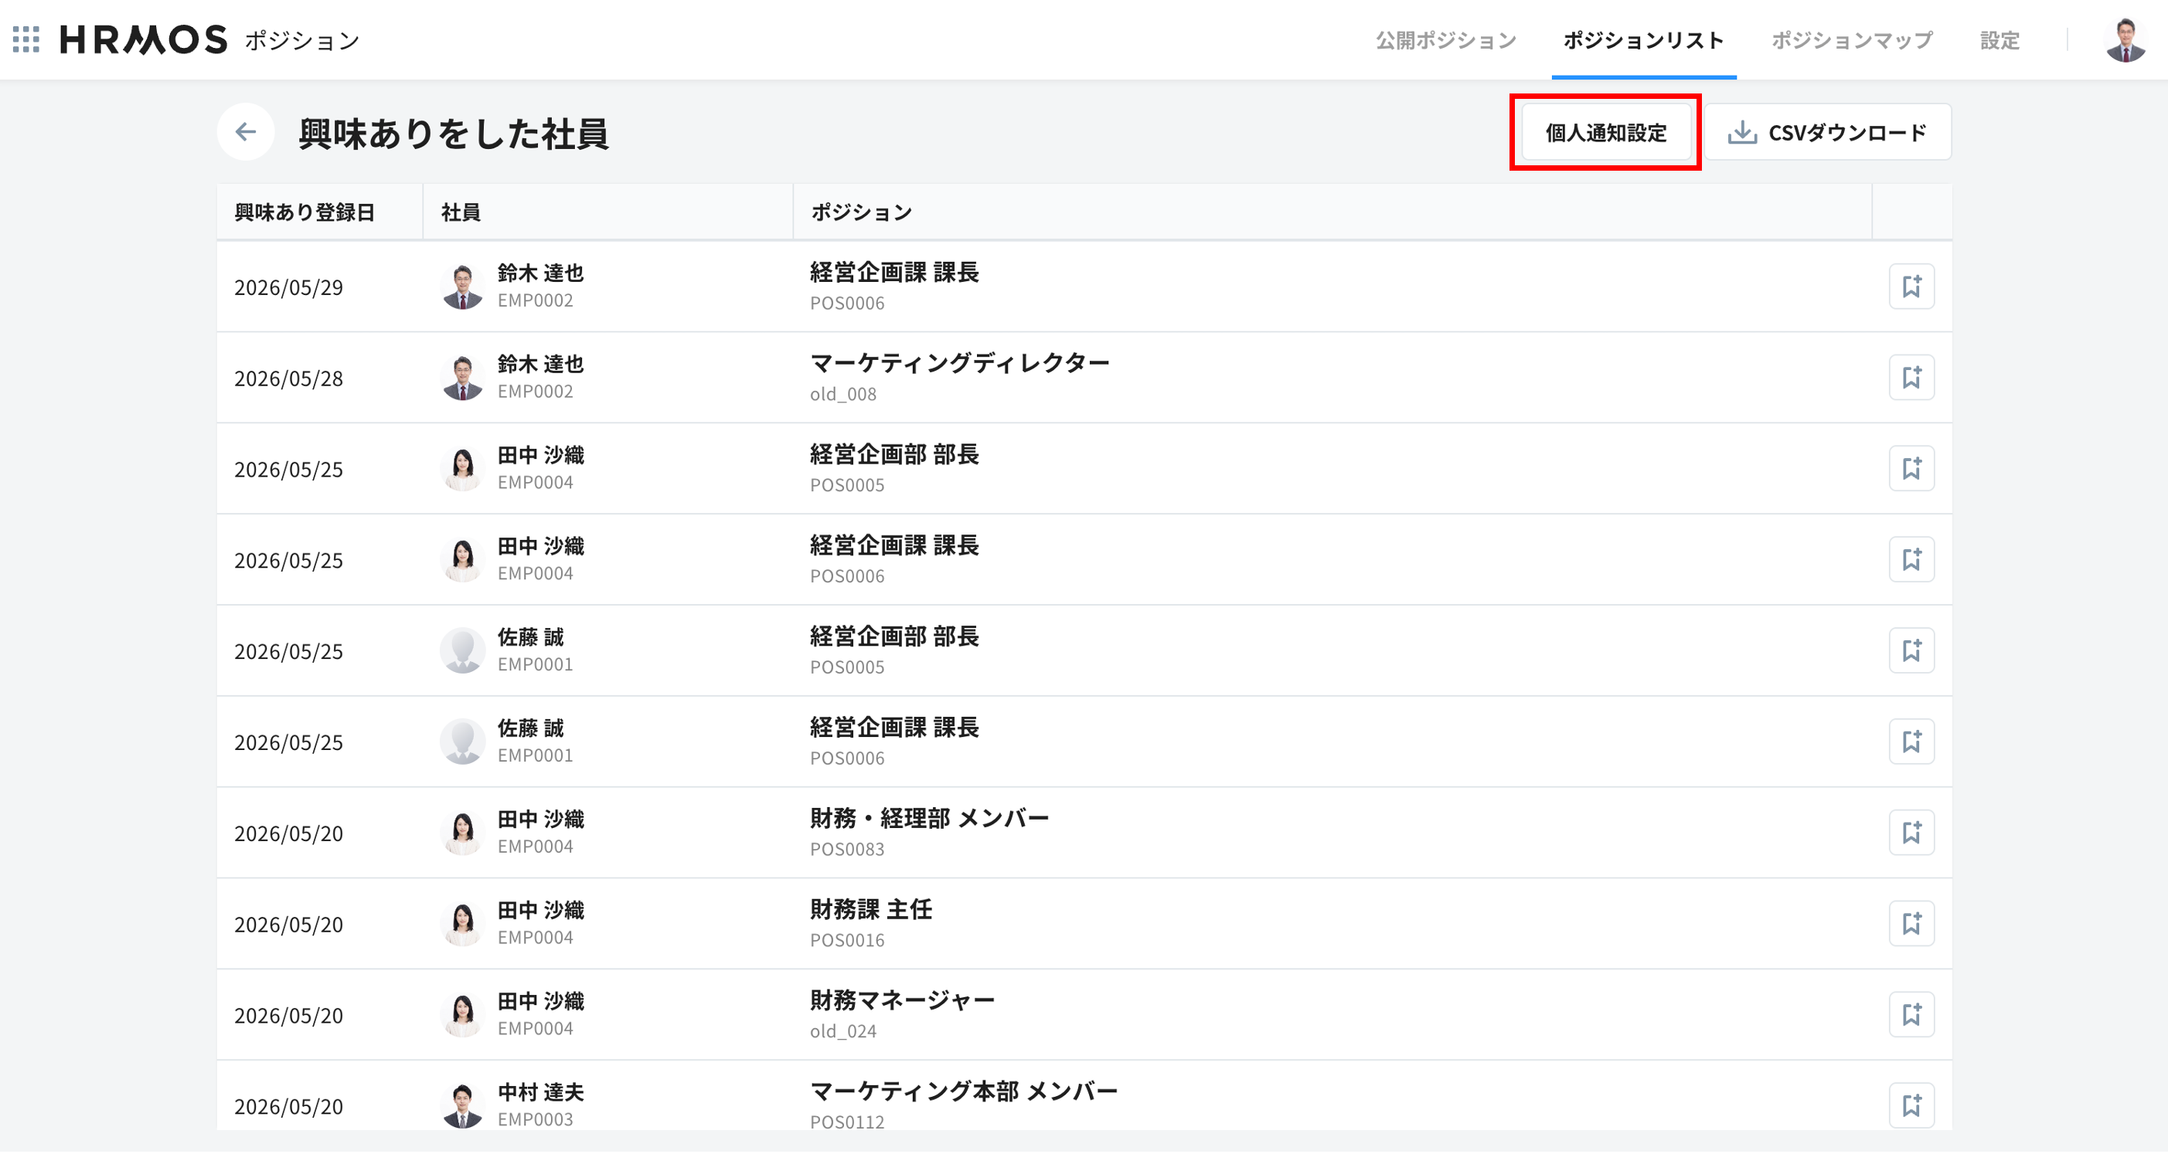2168x1154 pixels.
Task: Click the date 2026/05/28
Action: click(x=288, y=378)
